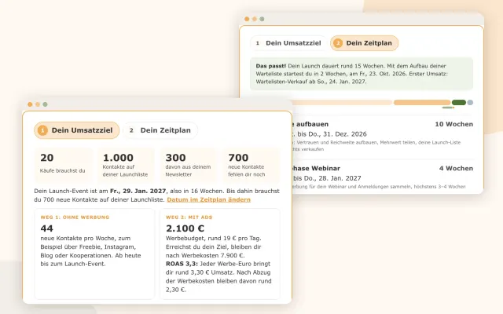Click the dark green timeline segment
Screen dimensions: 503x314
459,103
